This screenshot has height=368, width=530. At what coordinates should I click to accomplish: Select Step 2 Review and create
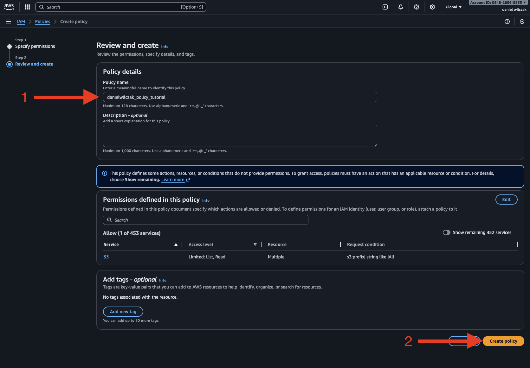[x=34, y=64]
